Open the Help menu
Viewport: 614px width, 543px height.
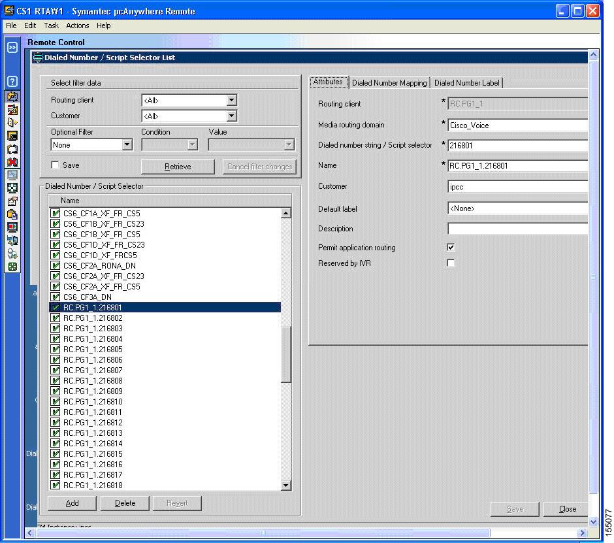103,25
